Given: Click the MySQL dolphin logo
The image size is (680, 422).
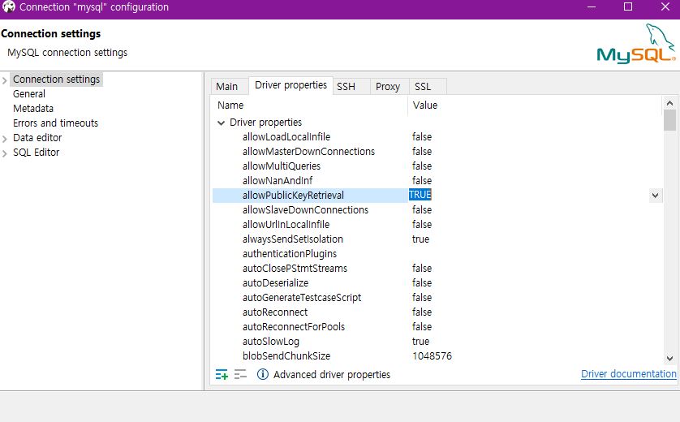Looking at the screenshot, I should click(636, 43).
